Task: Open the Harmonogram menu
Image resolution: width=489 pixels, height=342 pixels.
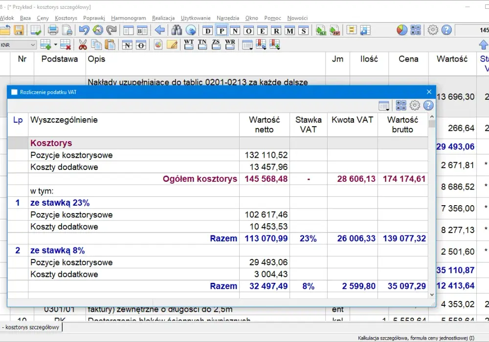Action: pyautogui.click(x=129, y=18)
